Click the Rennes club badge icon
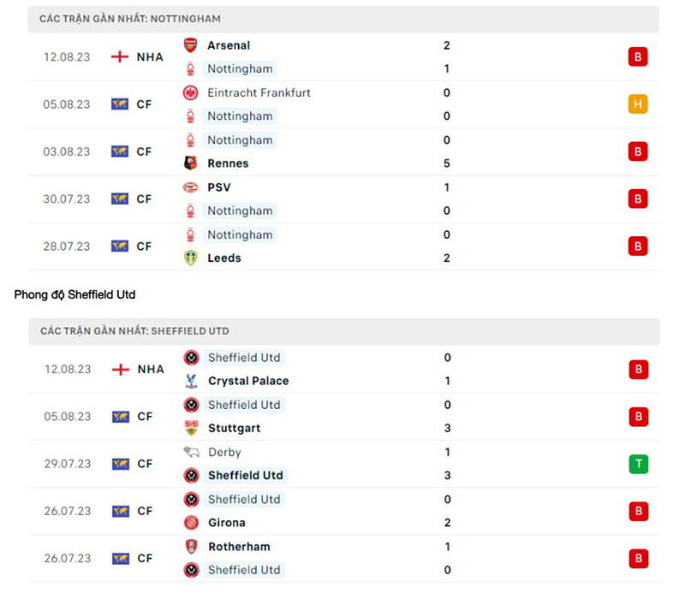685x599 pixels. [x=190, y=163]
